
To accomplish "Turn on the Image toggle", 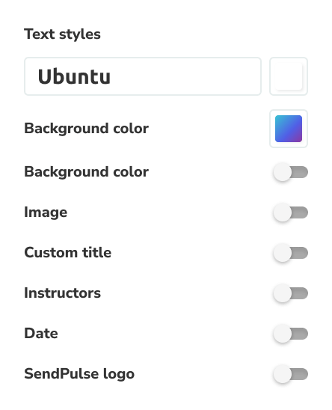I will click(290, 212).
